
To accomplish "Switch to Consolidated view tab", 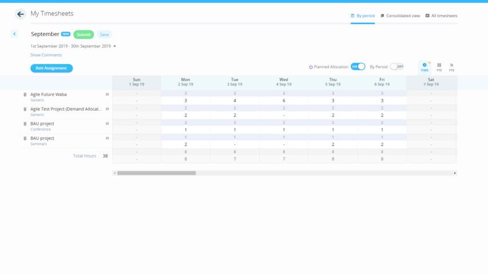I will point(400,16).
